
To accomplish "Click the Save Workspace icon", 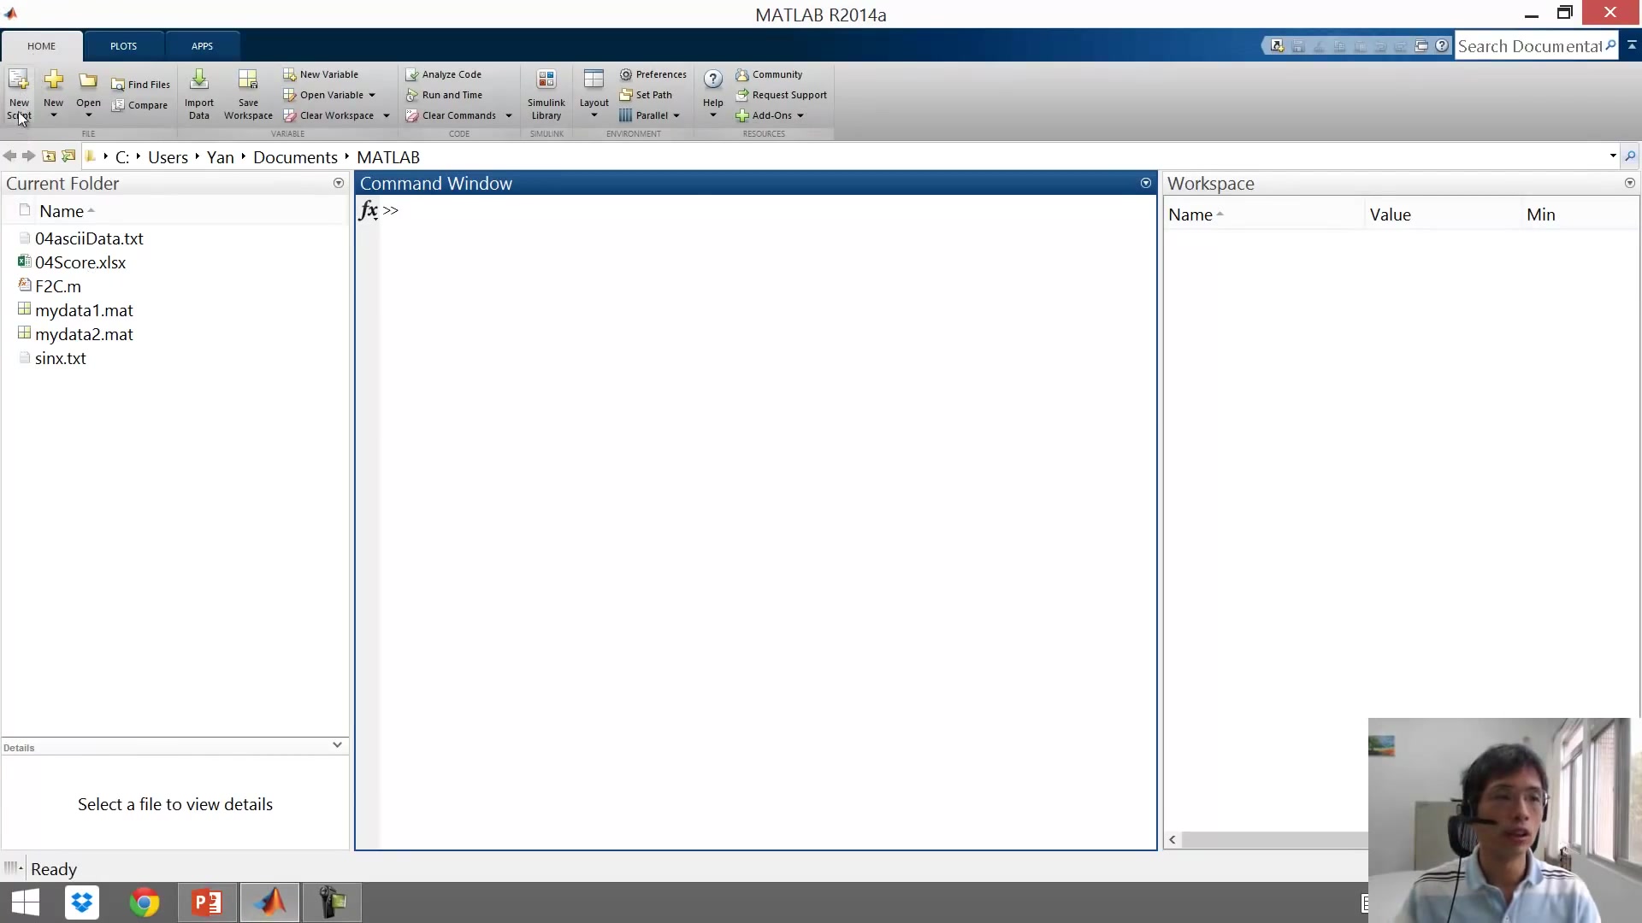I will tap(248, 81).
